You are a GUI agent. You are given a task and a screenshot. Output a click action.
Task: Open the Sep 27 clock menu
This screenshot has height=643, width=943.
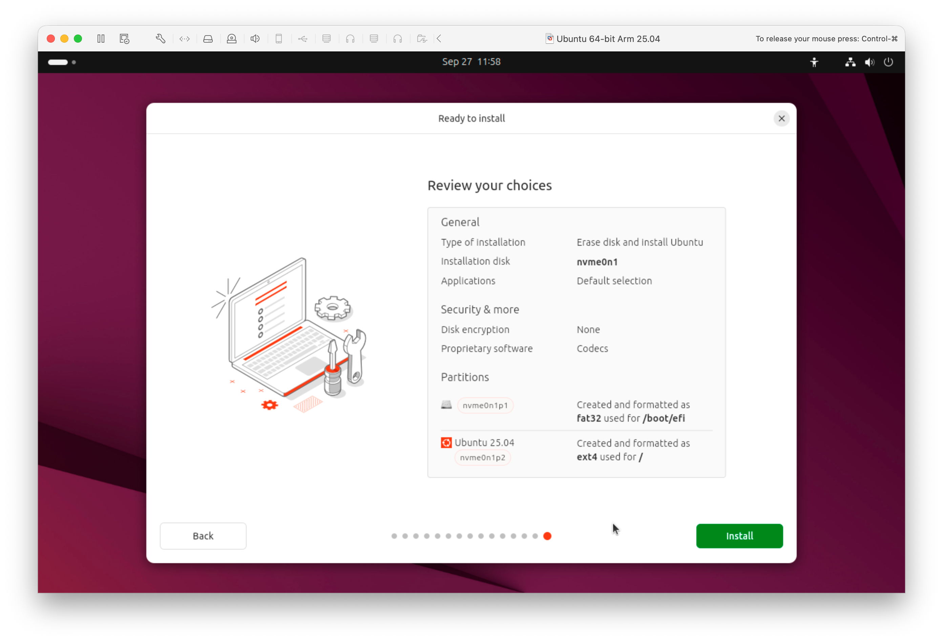[x=471, y=62]
